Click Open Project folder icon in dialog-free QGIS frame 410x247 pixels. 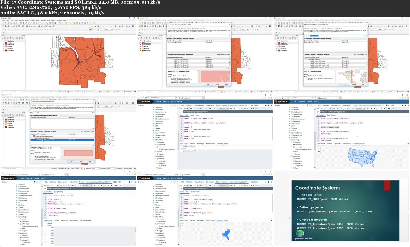[x=6, y=23]
